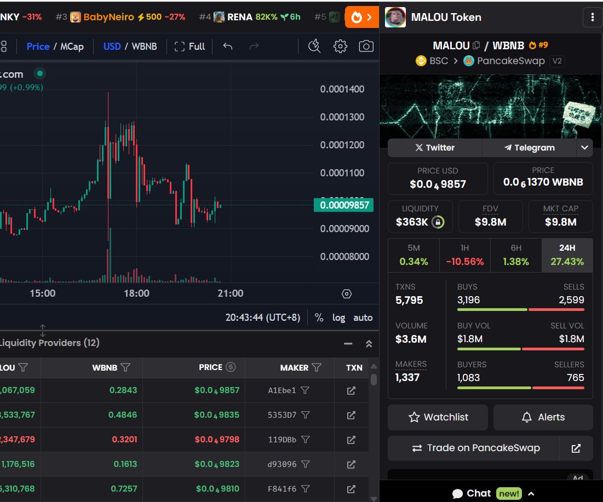Open transaction link for d93096 row
Image resolution: width=603 pixels, height=502 pixels.
pyautogui.click(x=351, y=464)
